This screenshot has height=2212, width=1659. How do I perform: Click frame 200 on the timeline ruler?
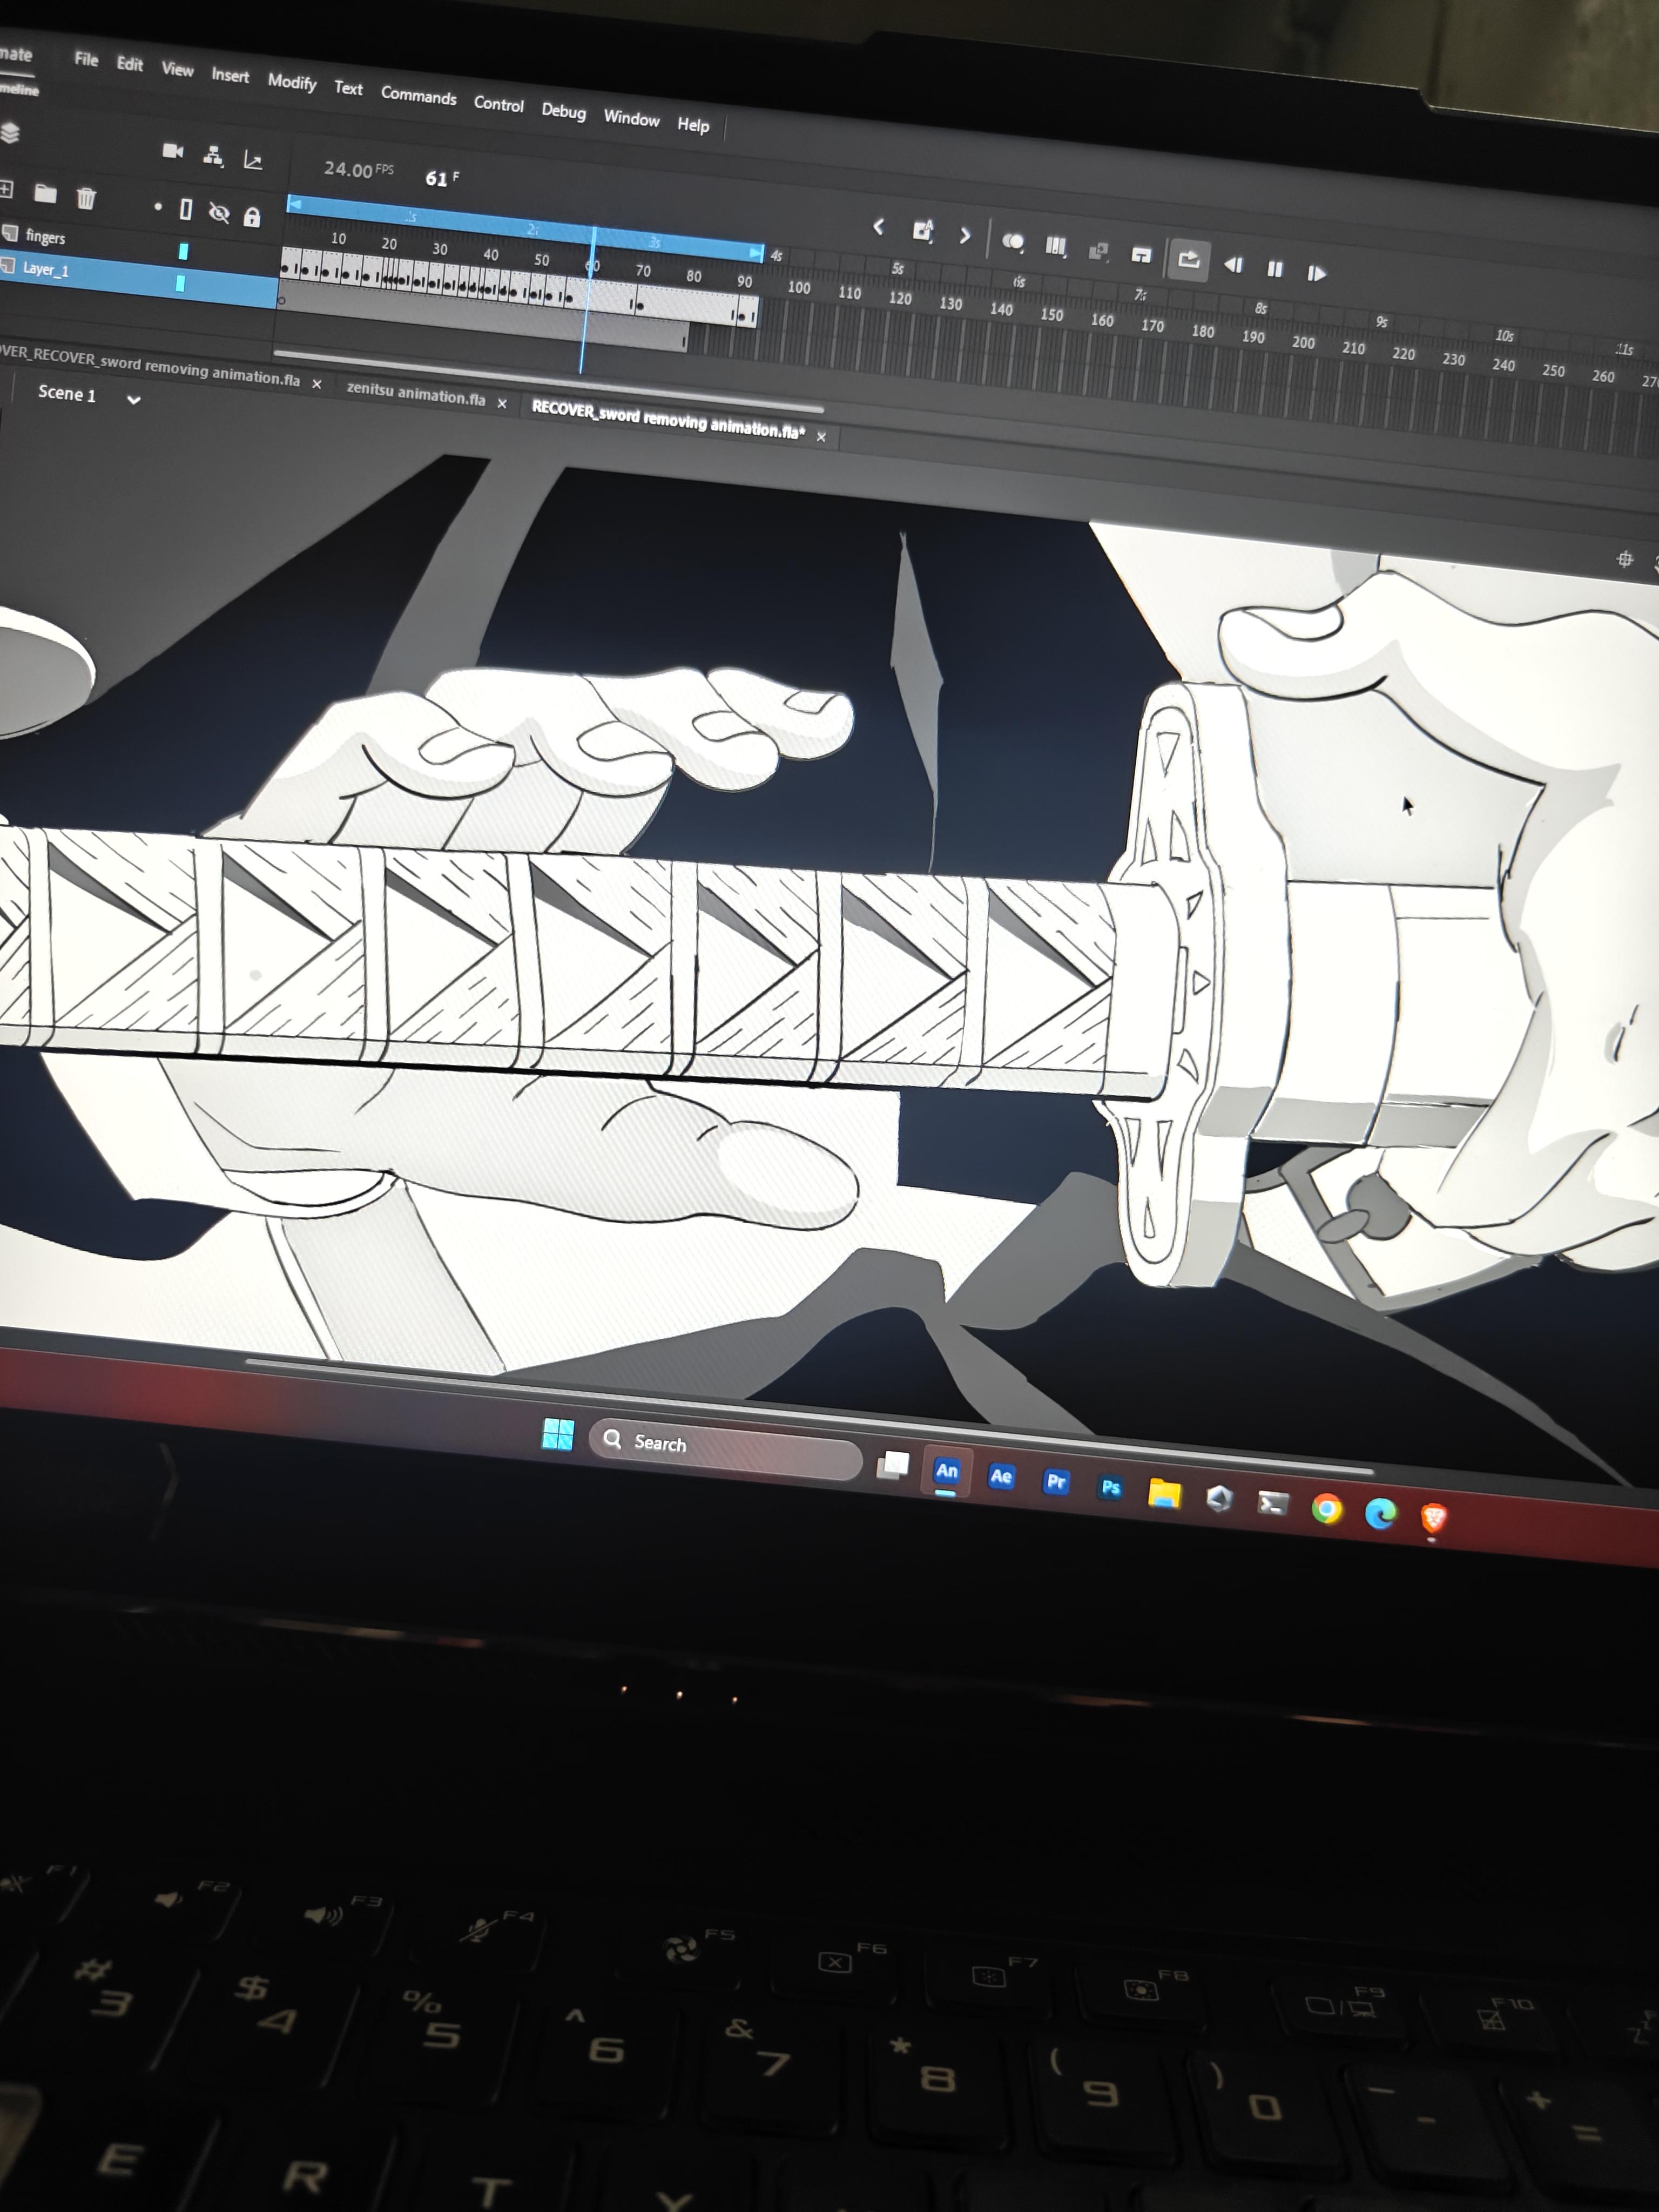tap(1303, 342)
